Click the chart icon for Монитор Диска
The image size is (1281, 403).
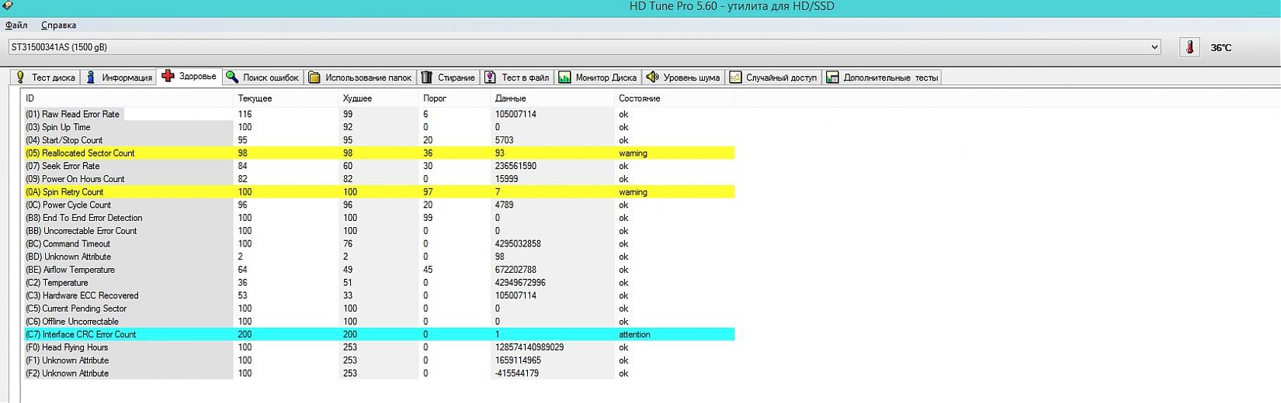coord(564,77)
